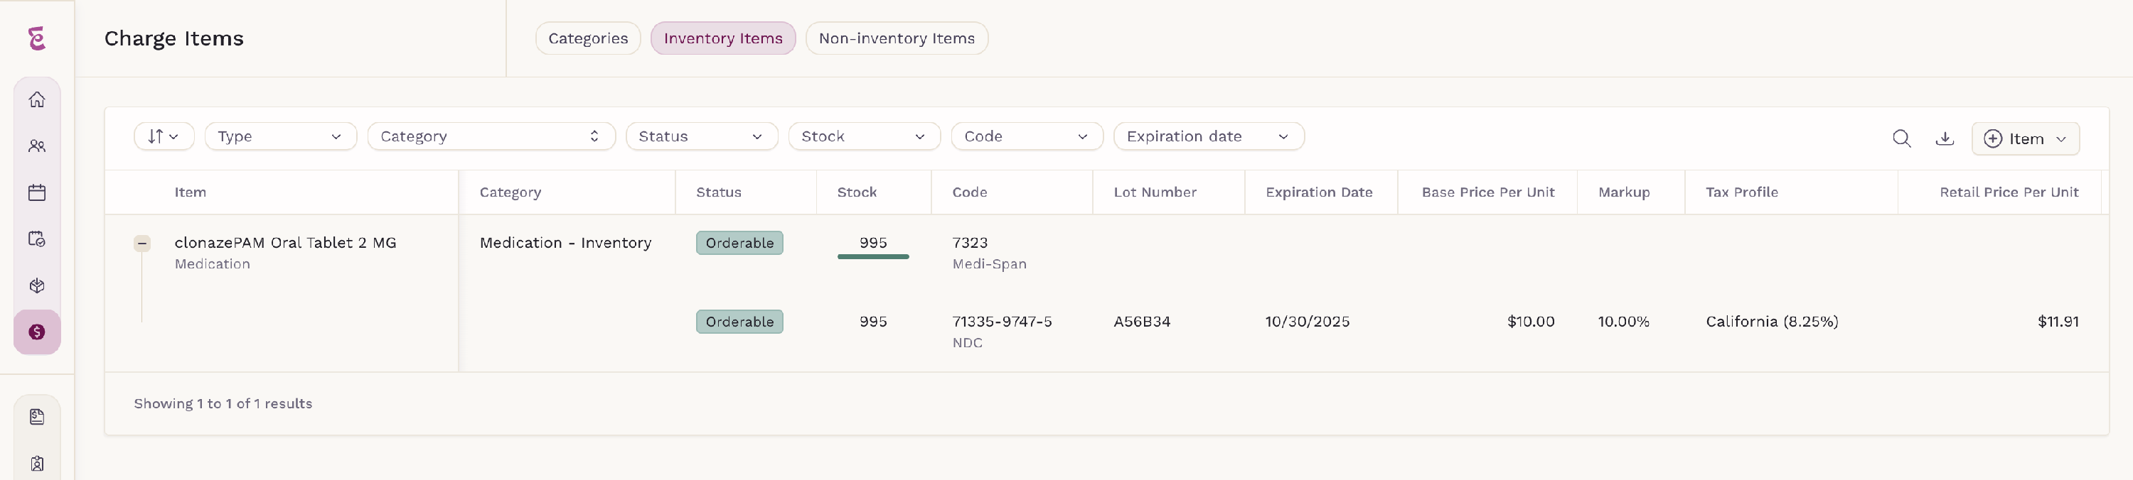Click the Base Price Per Unit header
Image resolution: width=2133 pixels, height=480 pixels.
[1488, 192]
